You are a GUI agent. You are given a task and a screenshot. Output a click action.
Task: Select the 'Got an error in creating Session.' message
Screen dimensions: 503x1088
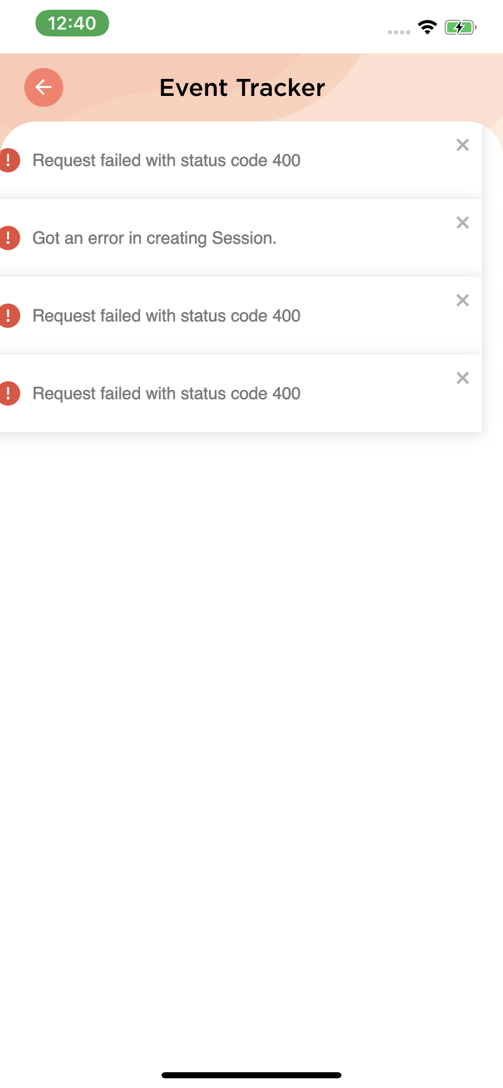coord(154,238)
